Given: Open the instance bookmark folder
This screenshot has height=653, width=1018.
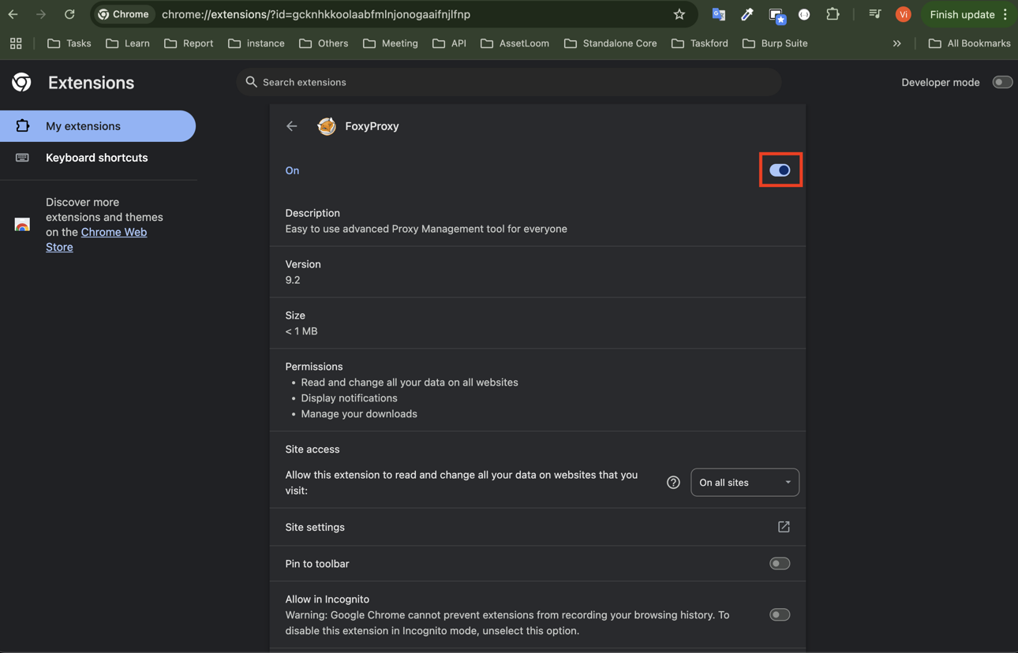Looking at the screenshot, I should click(x=256, y=43).
